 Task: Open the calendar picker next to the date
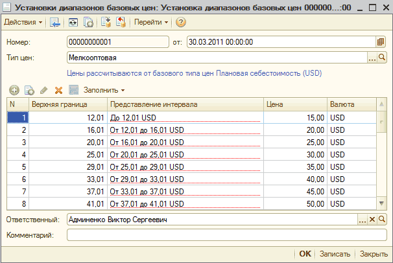381,42
